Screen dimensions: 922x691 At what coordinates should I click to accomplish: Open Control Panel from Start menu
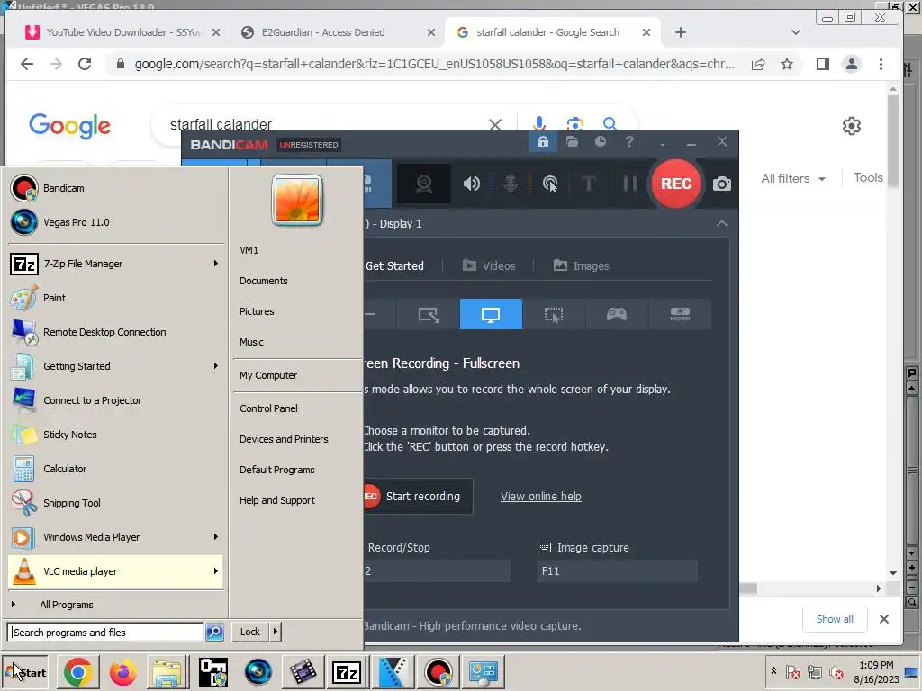coord(268,408)
